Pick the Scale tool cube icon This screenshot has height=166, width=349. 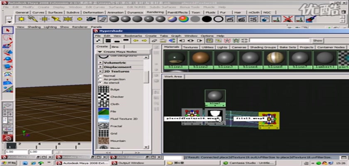click(x=8, y=67)
